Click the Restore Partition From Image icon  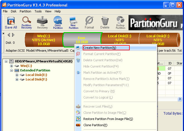pyautogui.click(x=78, y=119)
